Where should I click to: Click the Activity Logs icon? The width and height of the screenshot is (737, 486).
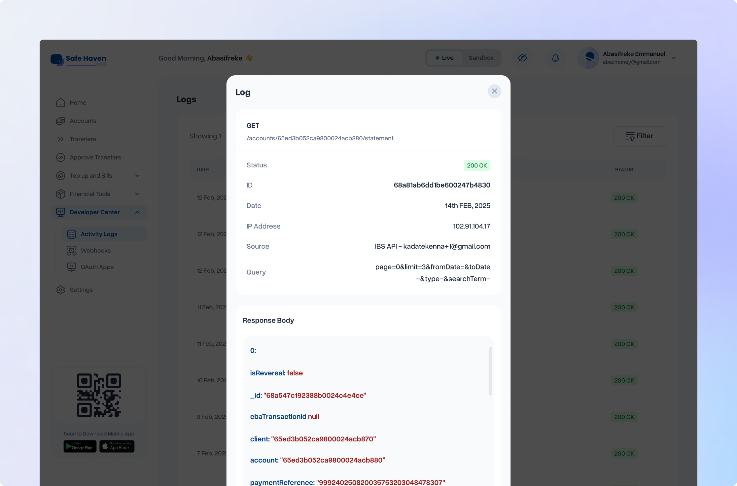(71, 234)
